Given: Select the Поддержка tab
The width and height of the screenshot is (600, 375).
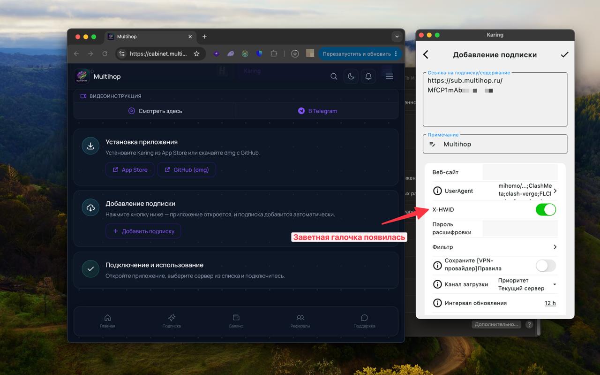Looking at the screenshot, I should coord(364,321).
